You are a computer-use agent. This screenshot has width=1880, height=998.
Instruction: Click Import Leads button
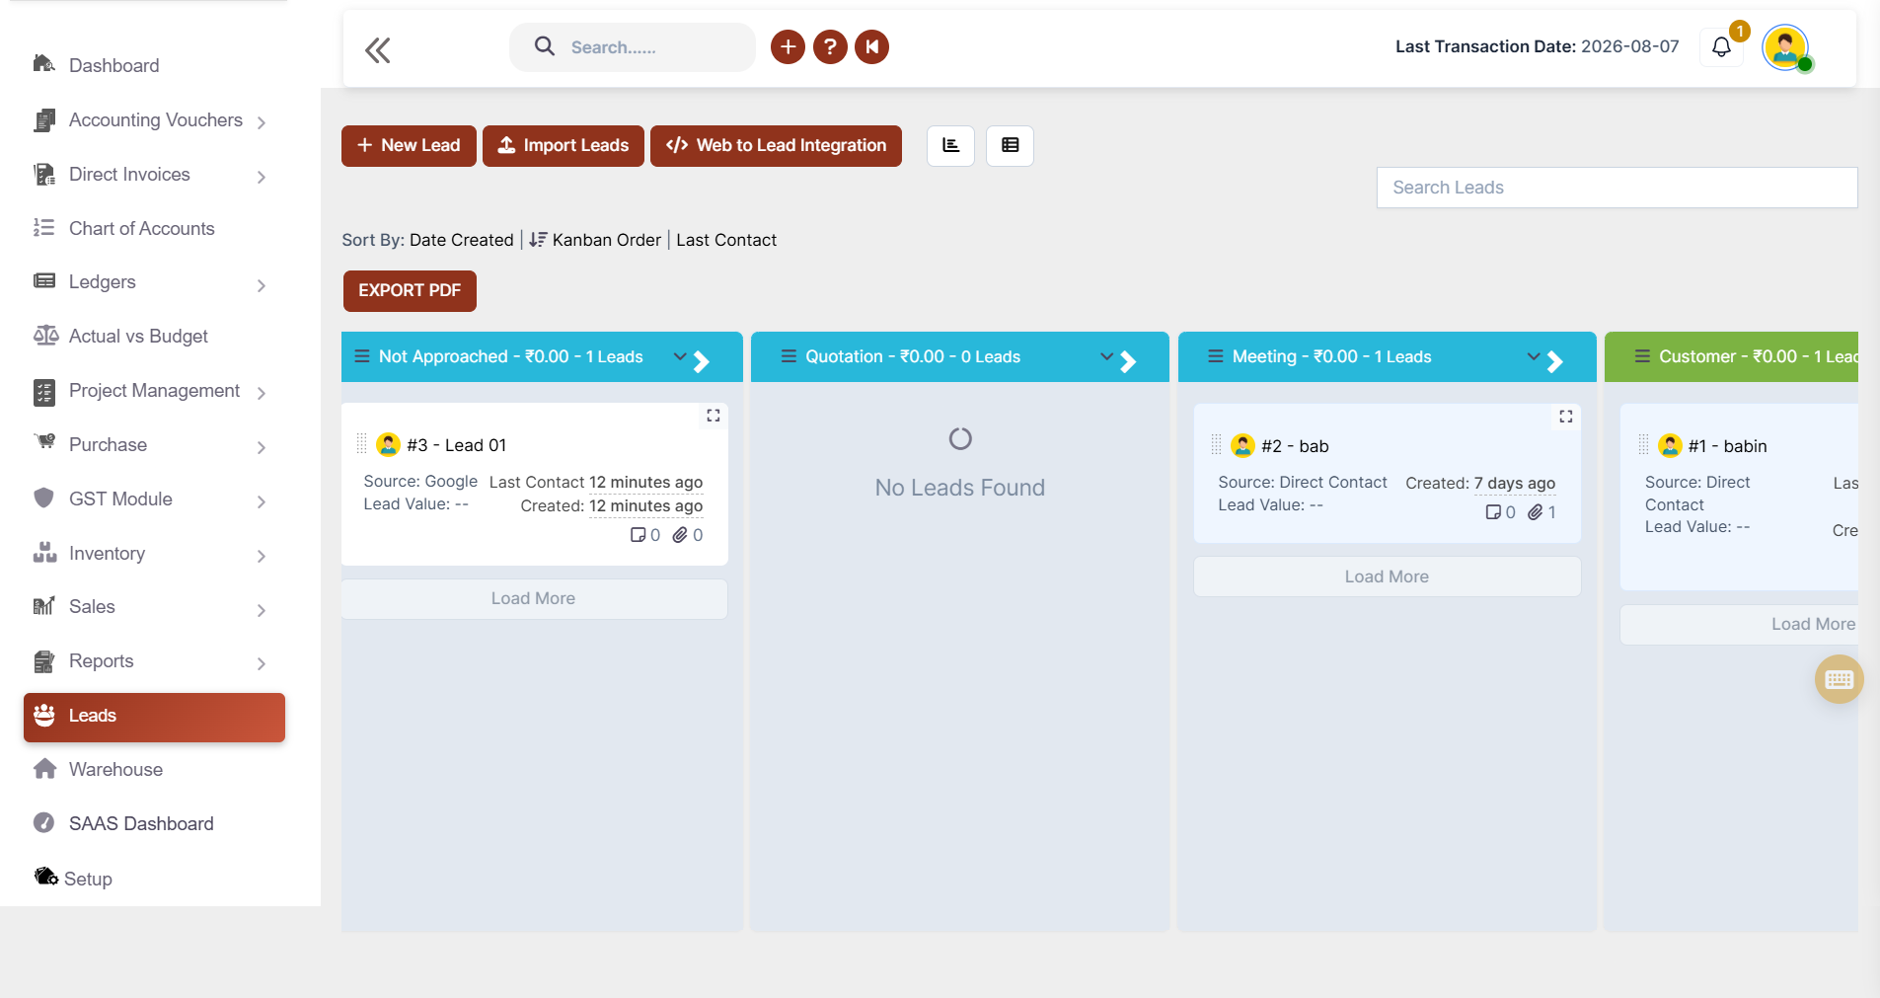[564, 146]
